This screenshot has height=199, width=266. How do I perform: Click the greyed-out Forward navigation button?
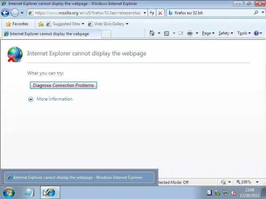(15, 13)
